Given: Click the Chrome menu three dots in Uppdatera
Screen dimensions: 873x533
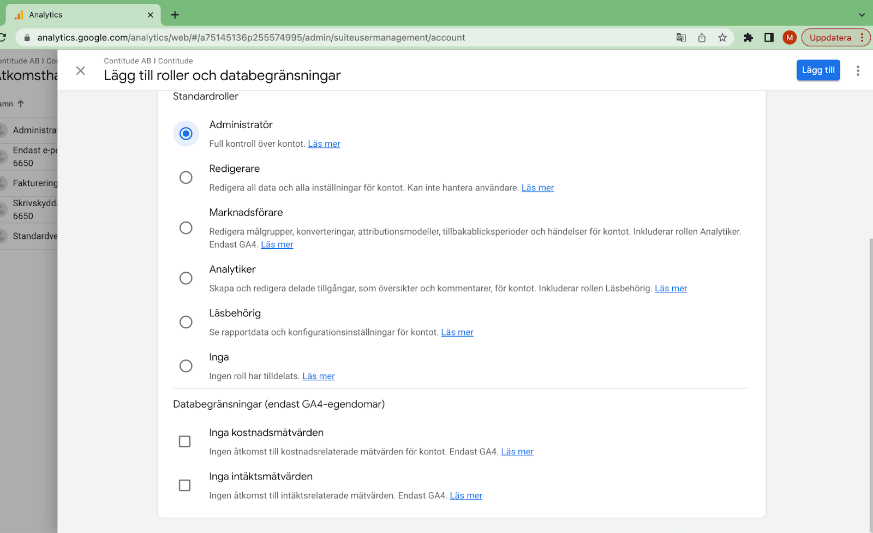Looking at the screenshot, I should point(862,38).
